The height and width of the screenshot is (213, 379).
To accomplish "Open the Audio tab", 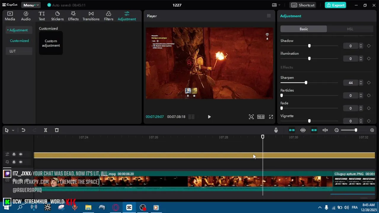I will click(x=26, y=16).
